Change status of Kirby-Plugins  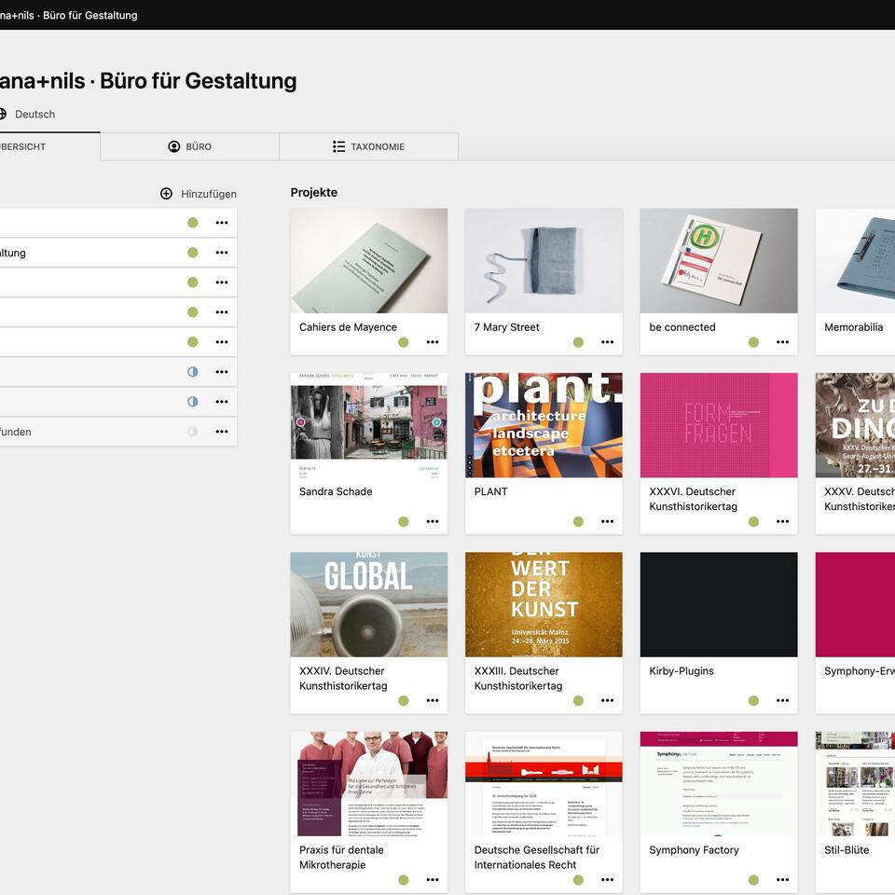click(753, 701)
